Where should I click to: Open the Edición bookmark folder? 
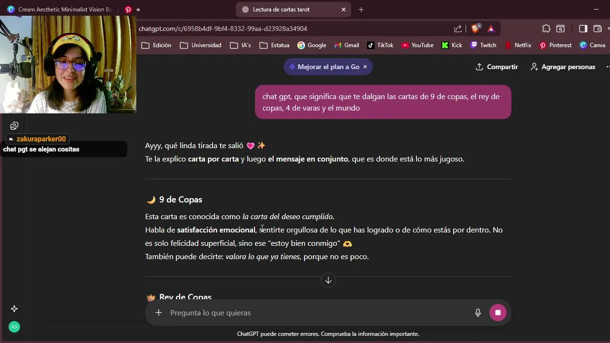pos(156,45)
